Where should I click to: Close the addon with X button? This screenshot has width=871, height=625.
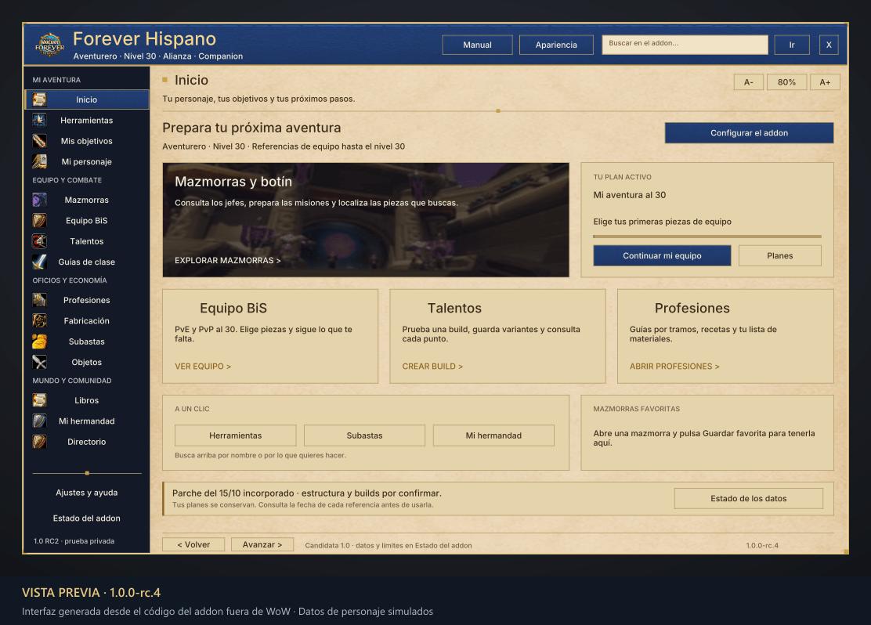point(829,45)
